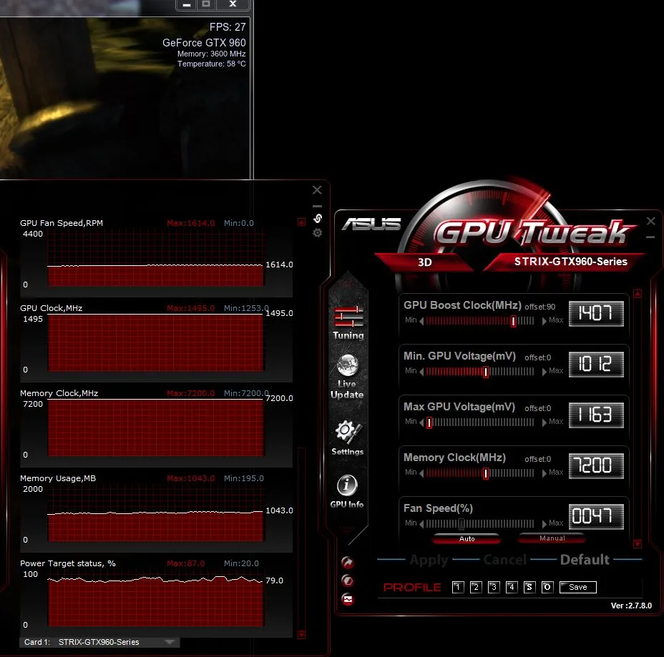
Task: Save the current profile
Action: point(577,587)
